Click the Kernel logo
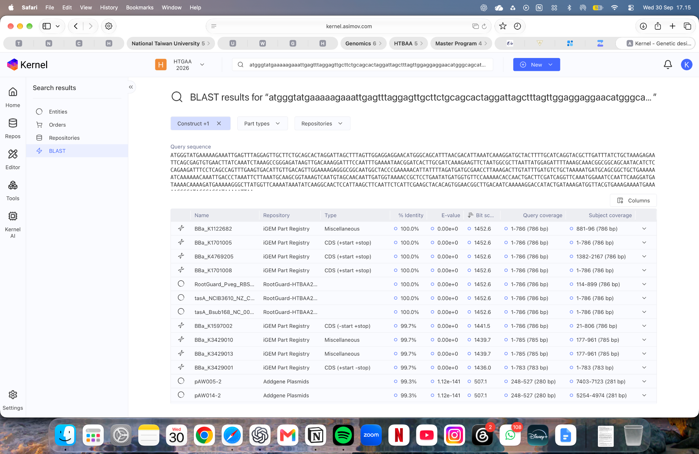The image size is (699, 454). 27,64
